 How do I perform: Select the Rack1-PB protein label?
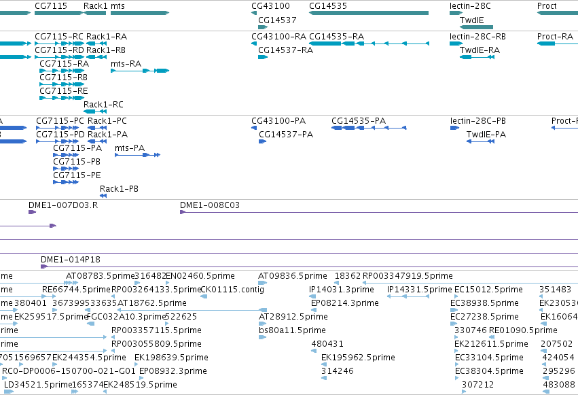tap(119, 189)
